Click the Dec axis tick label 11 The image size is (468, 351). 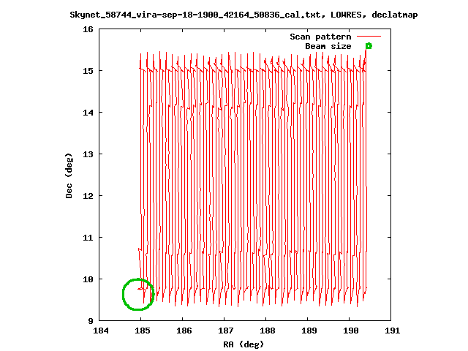[88, 238]
